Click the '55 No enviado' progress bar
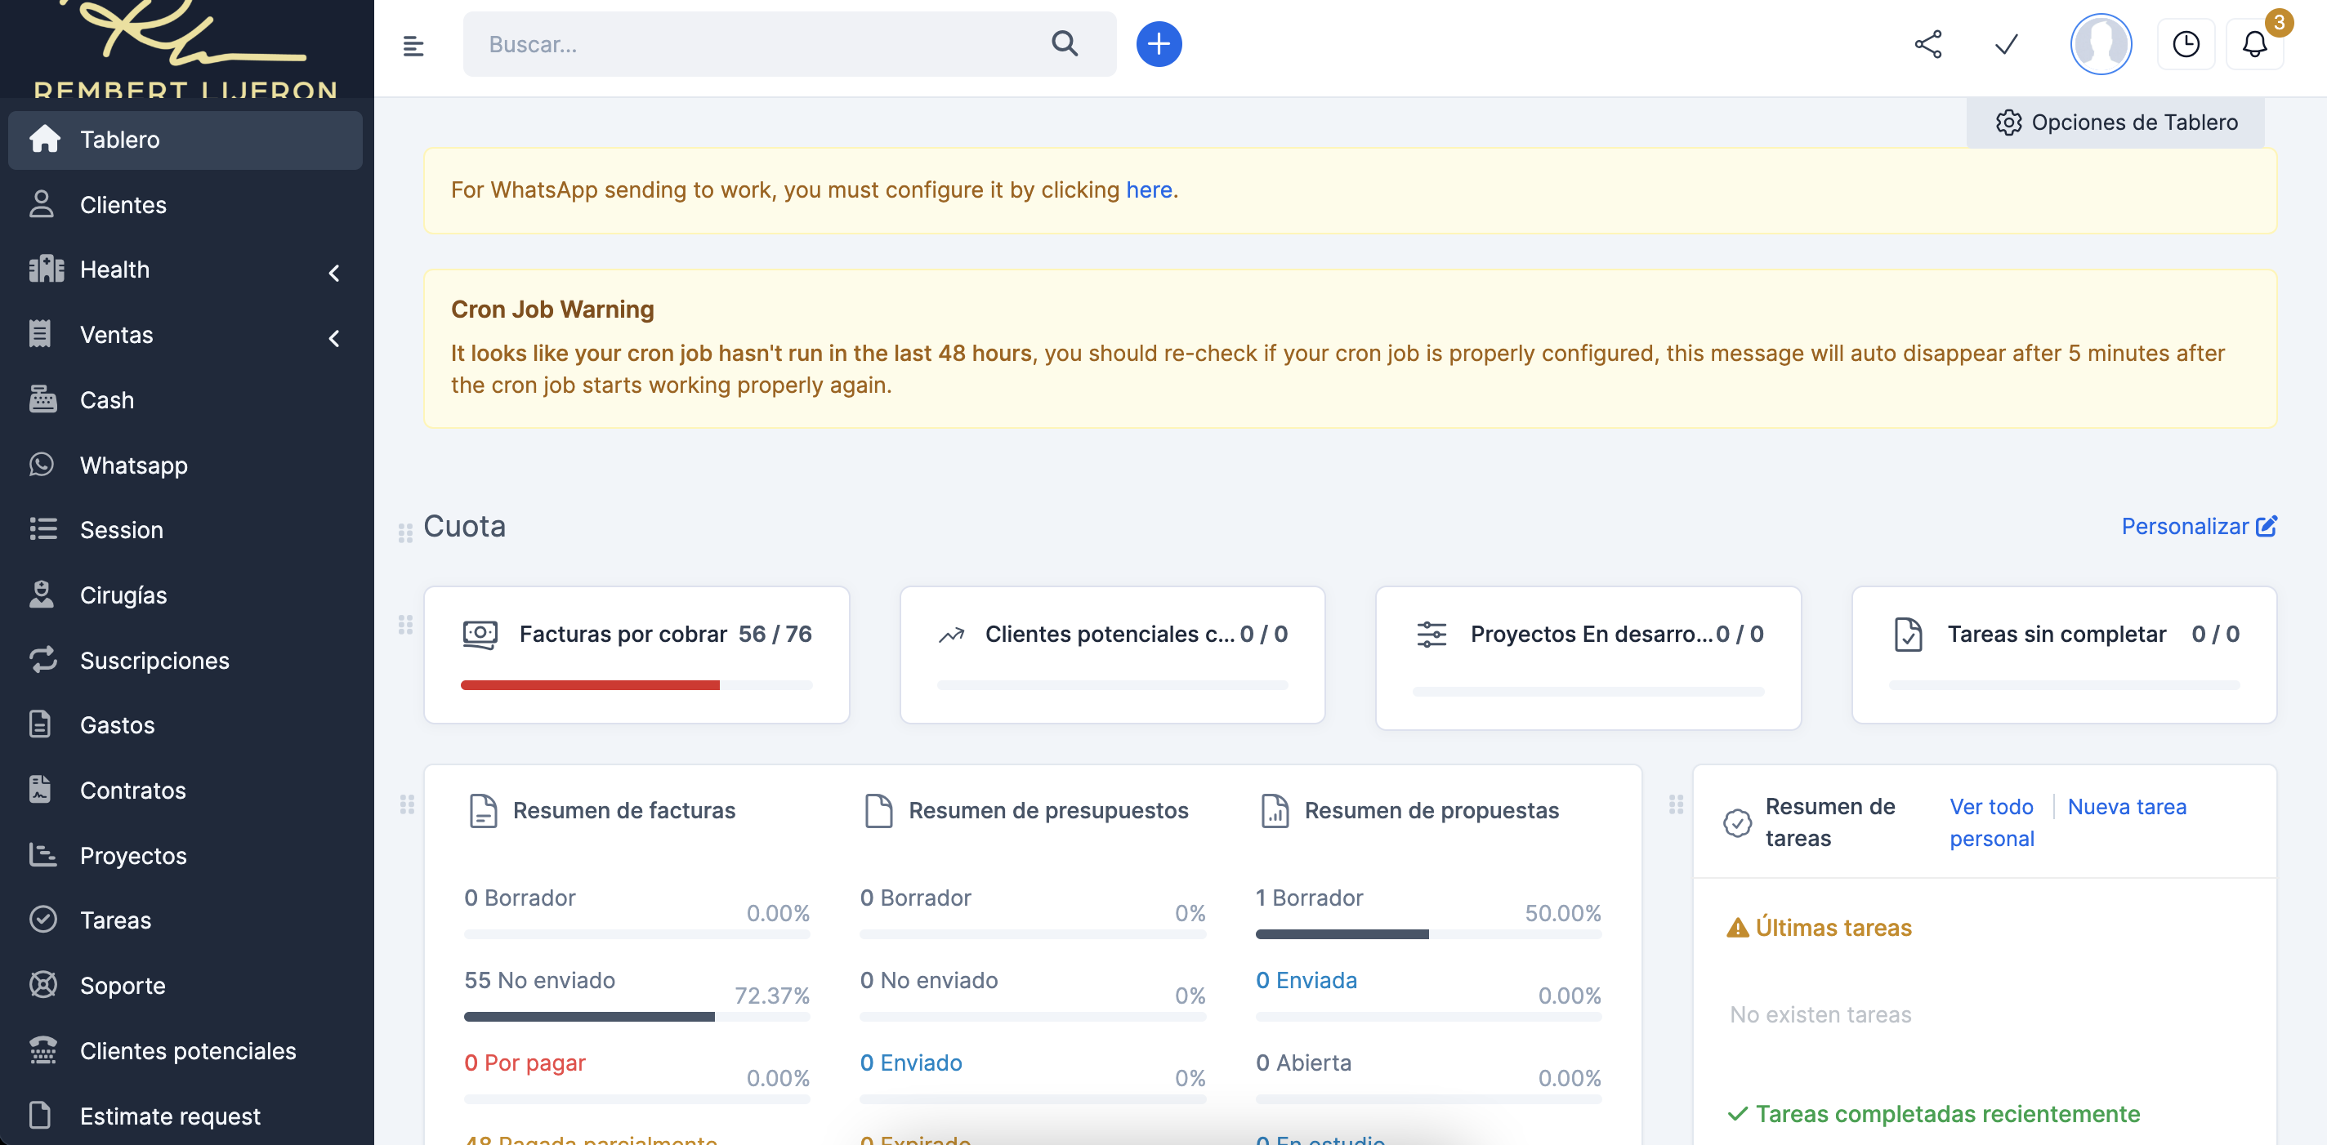Screen dimensions: 2327x1145 636,1017
